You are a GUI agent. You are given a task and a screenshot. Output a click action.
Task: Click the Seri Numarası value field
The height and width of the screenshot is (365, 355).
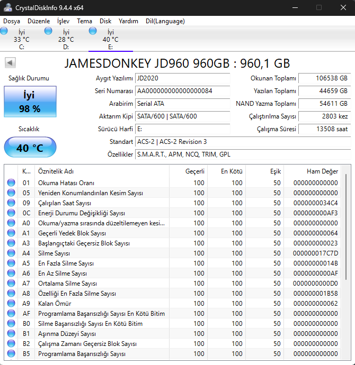click(182, 91)
